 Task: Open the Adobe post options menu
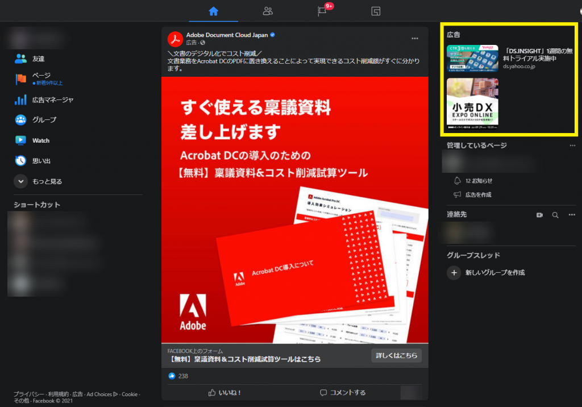[414, 38]
